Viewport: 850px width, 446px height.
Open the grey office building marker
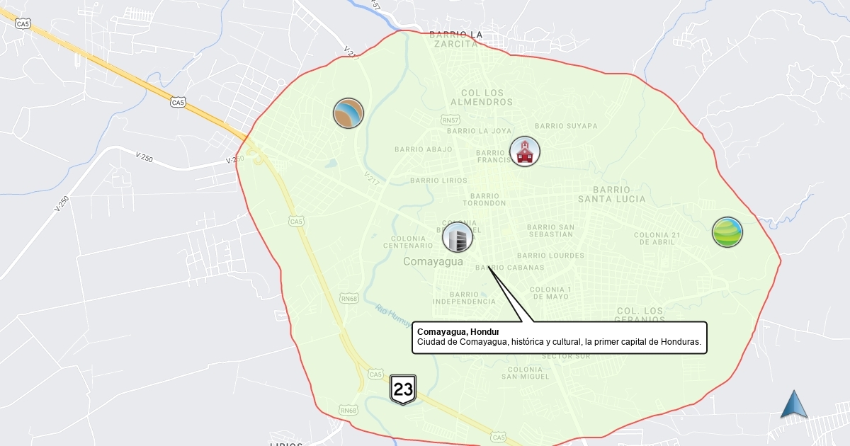pyautogui.click(x=458, y=237)
